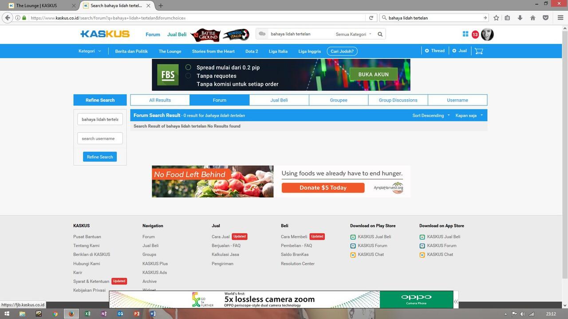568x319 pixels.
Task: Create a new Thread
Action: (x=435, y=51)
